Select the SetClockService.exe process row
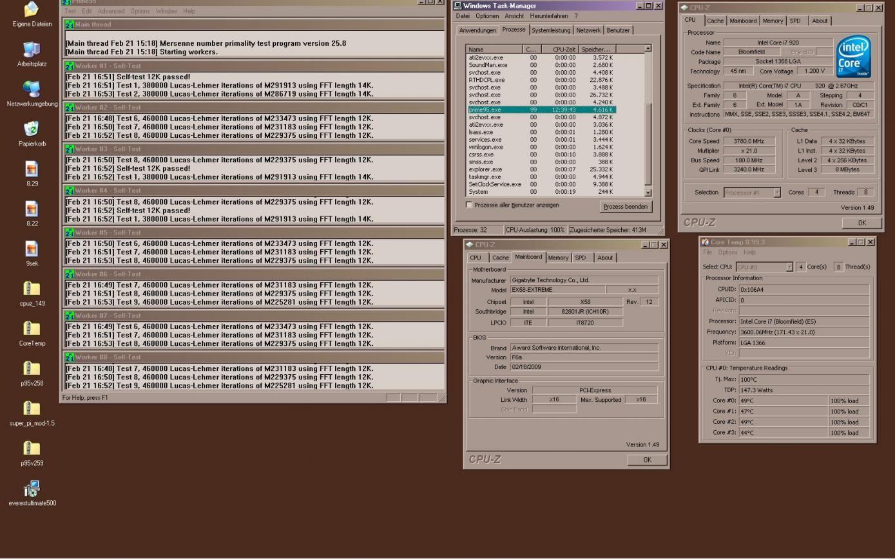The height and width of the screenshot is (559, 895). (x=541, y=184)
